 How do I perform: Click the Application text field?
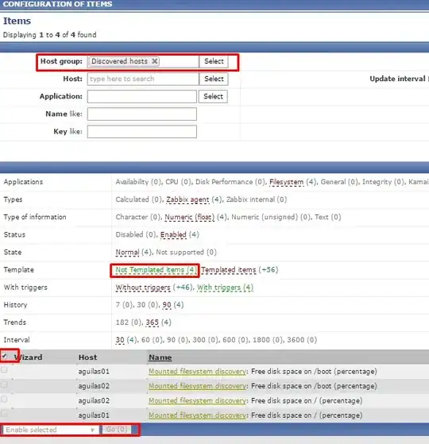(142, 97)
